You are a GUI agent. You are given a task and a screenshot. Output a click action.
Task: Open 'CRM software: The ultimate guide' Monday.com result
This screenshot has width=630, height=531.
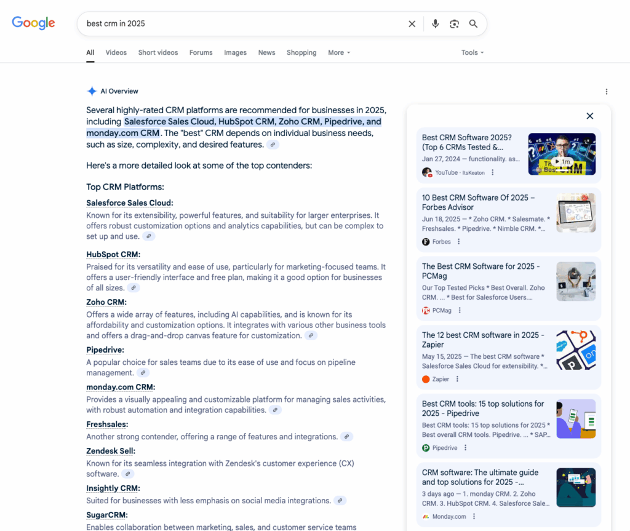coord(480,477)
